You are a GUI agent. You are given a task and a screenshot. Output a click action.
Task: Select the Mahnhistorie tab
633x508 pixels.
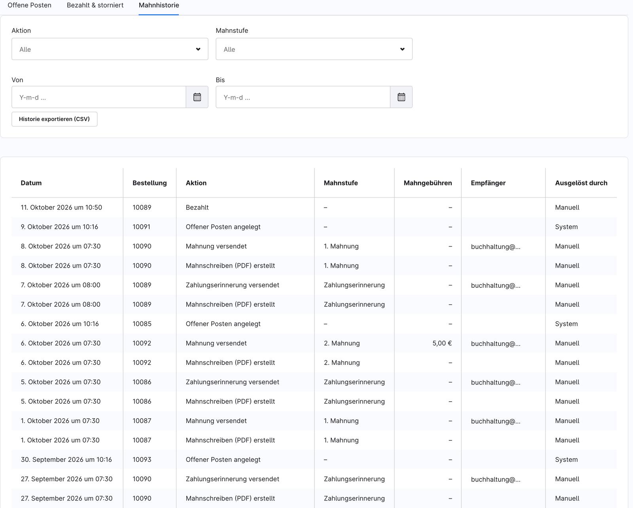point(159,5)
